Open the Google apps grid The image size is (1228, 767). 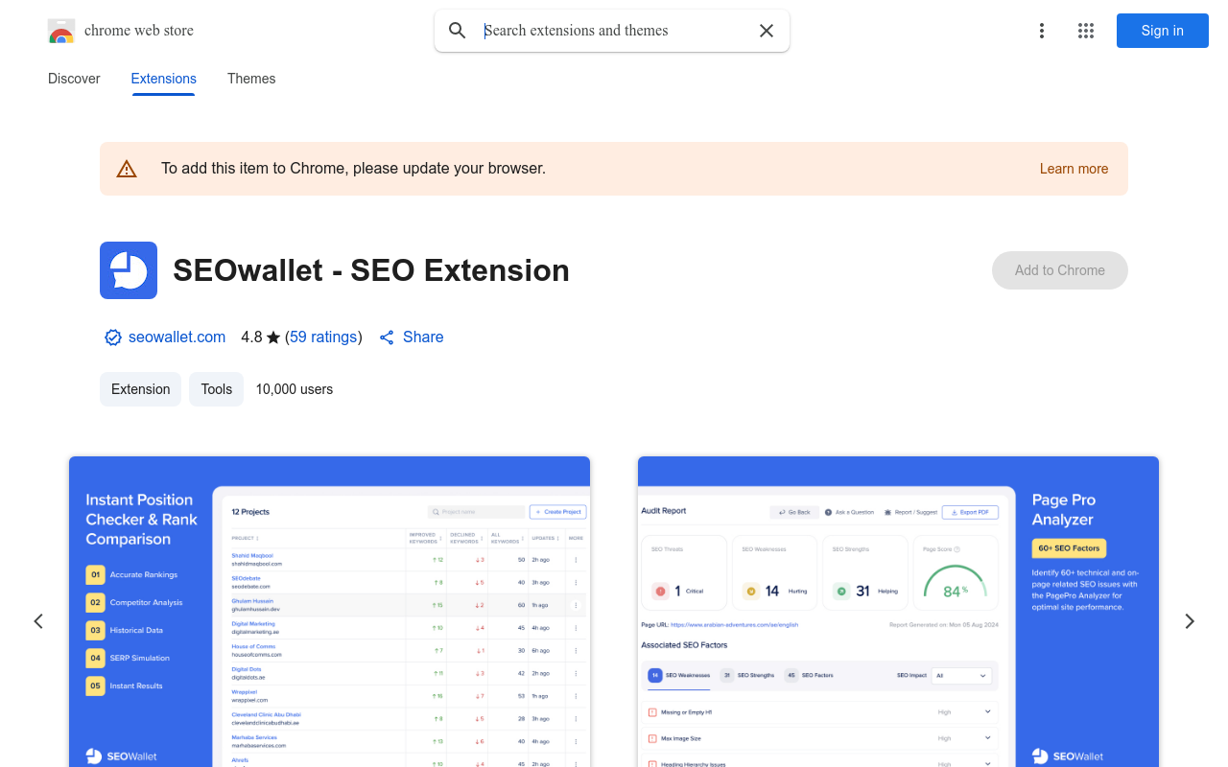pyautogui.click(x=1086, y=31)
